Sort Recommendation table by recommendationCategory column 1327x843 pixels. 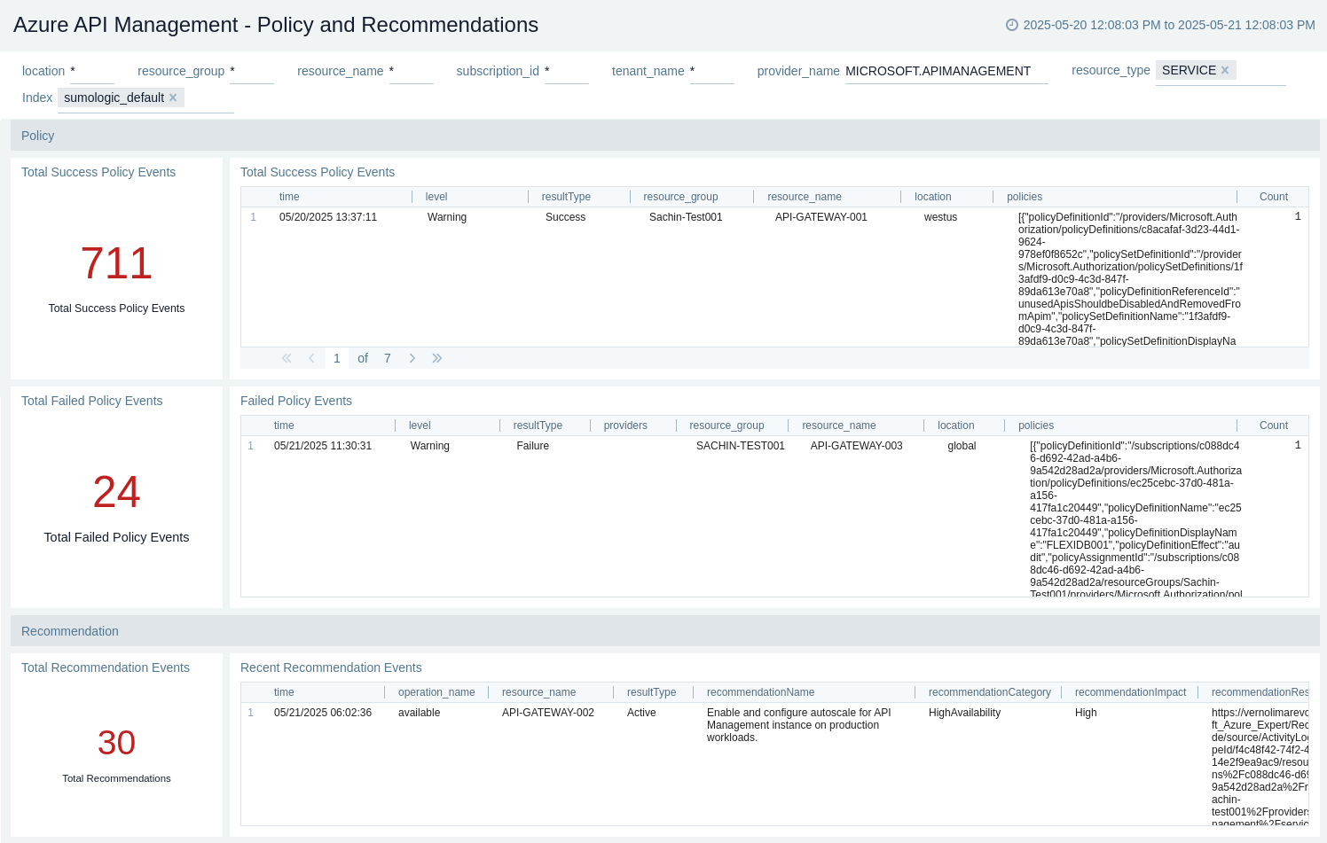click(x=990, y=692)
